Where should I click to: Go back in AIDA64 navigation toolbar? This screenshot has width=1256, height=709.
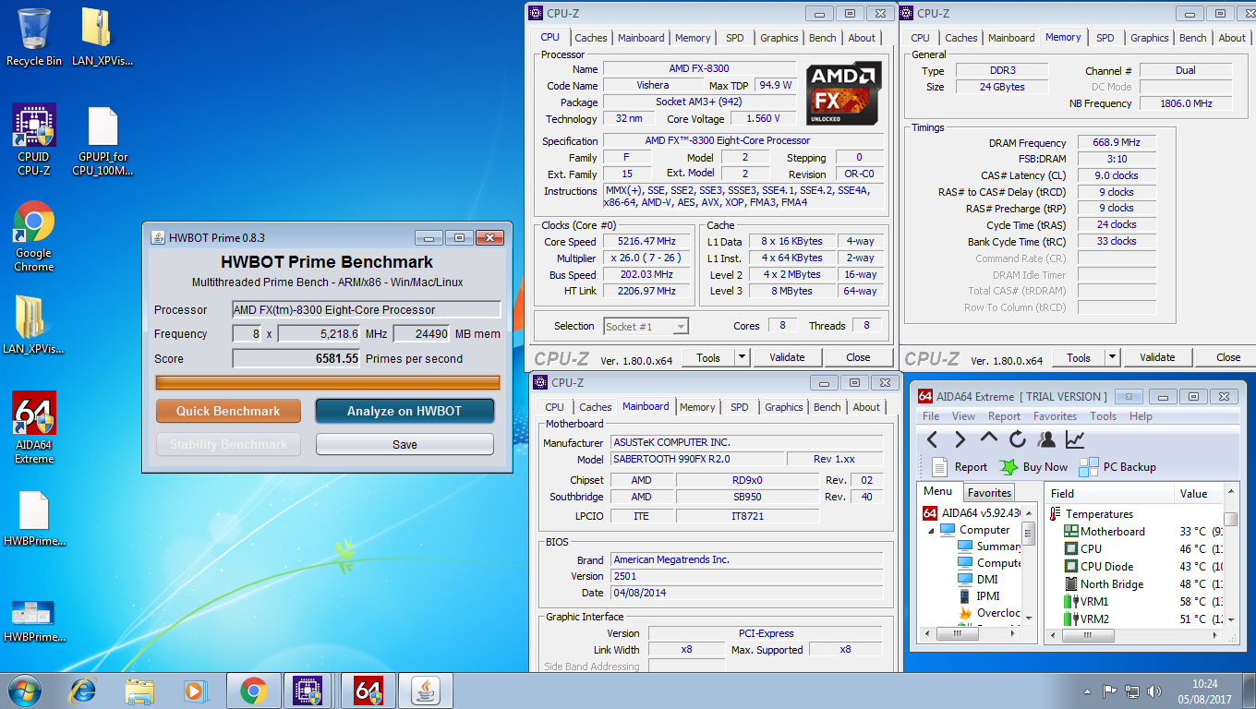[932, 439]
